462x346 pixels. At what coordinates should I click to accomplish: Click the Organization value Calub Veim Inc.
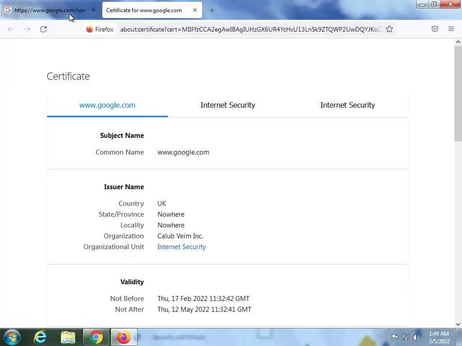[x=180, y=236]
